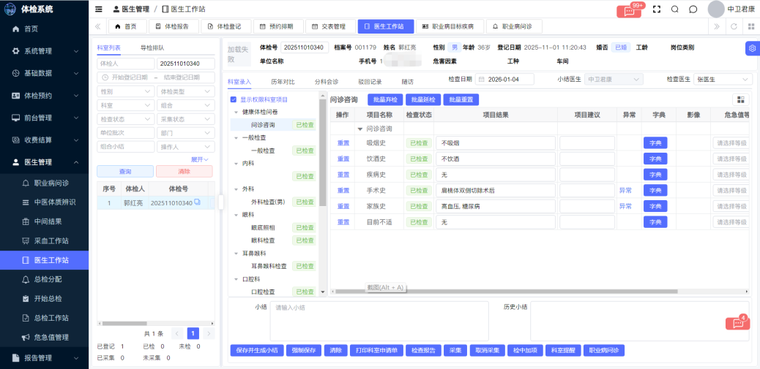Click the blue 查询 button
The height and width of the screenshot is (369, 760).
[x=125, y=171]
